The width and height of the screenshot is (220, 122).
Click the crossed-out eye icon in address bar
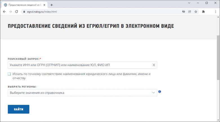click(183, 12)
